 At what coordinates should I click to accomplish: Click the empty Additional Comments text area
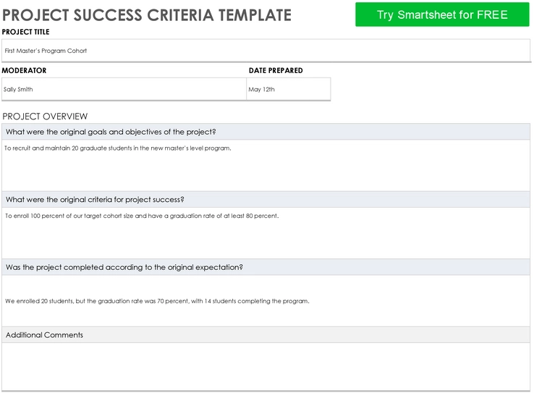click(266, 367)
